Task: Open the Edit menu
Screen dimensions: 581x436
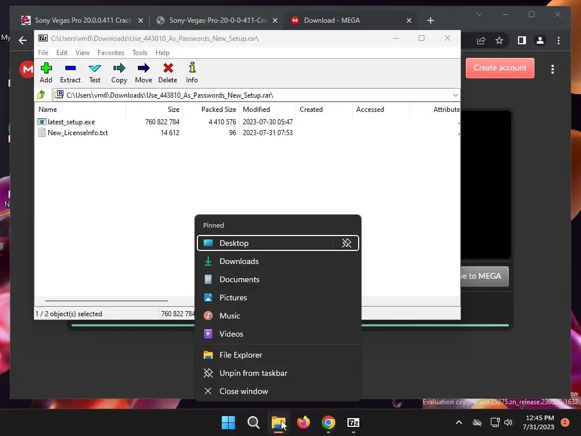Action: pyautogui.click(x=61, y=53)
